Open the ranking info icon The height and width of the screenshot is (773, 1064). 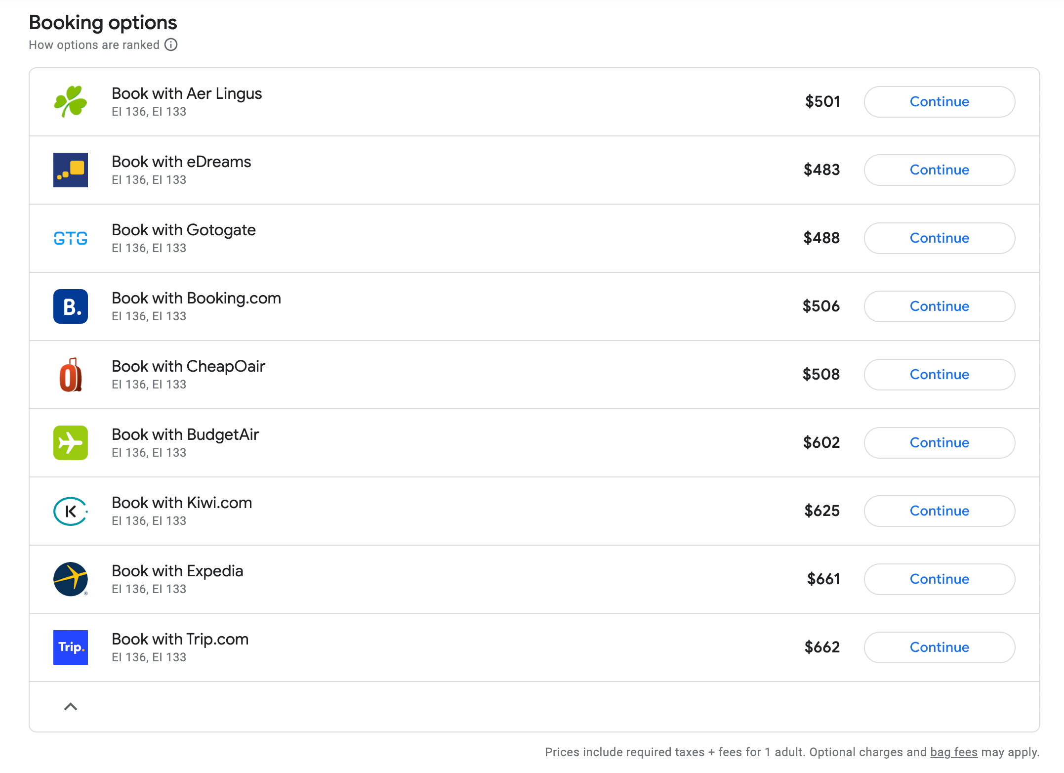coord(171,45)
